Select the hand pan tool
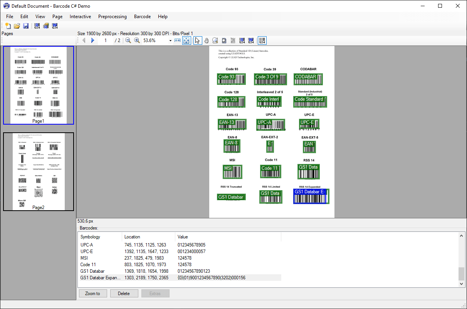 tap(207, 40)
